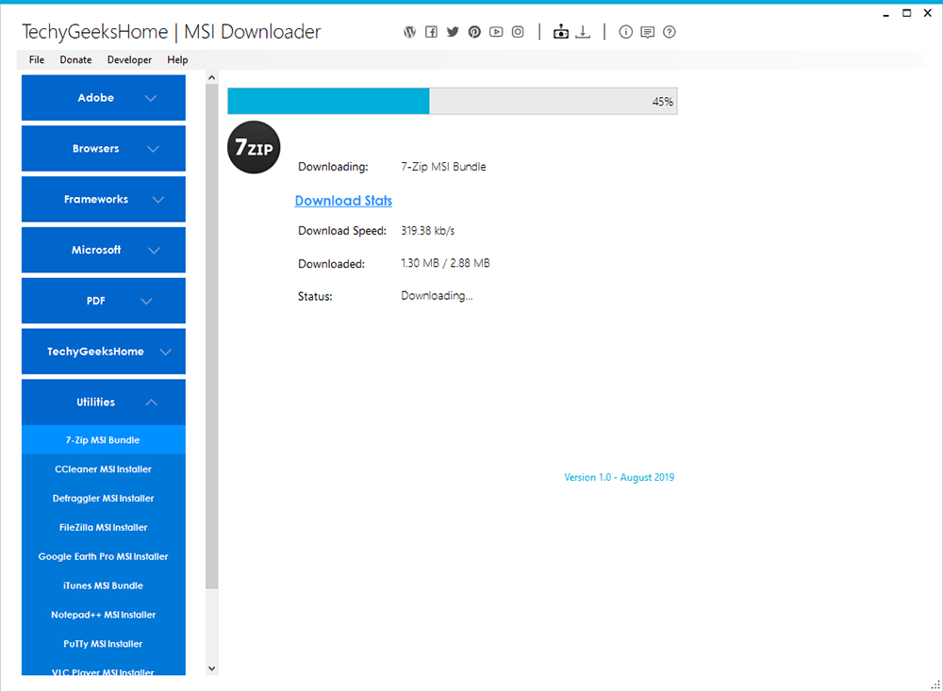Screen dimensions: 943x692
Task: Click the download arrow icon
Action: 583,31
